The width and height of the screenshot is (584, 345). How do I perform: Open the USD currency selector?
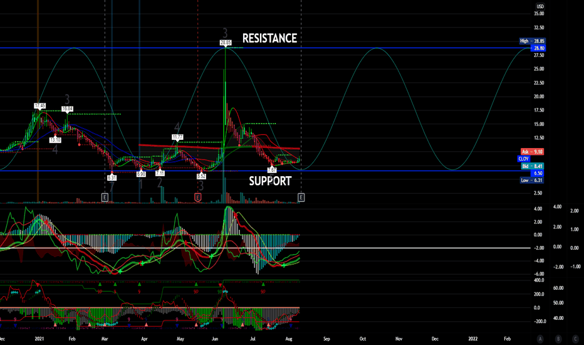coord(540,6)
